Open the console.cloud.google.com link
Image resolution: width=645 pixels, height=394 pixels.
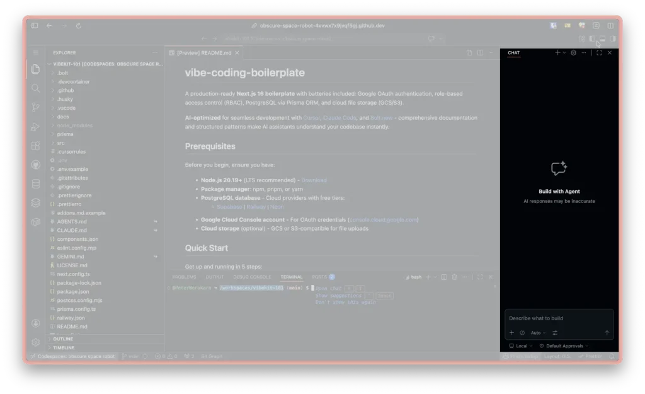coord(383,220)
